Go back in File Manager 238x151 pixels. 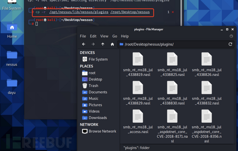pyautogui.click(x=83, y=44)
